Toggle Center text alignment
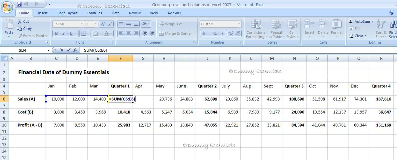Image resolution: width=397 pixels, height=160 pixels. 129,33
